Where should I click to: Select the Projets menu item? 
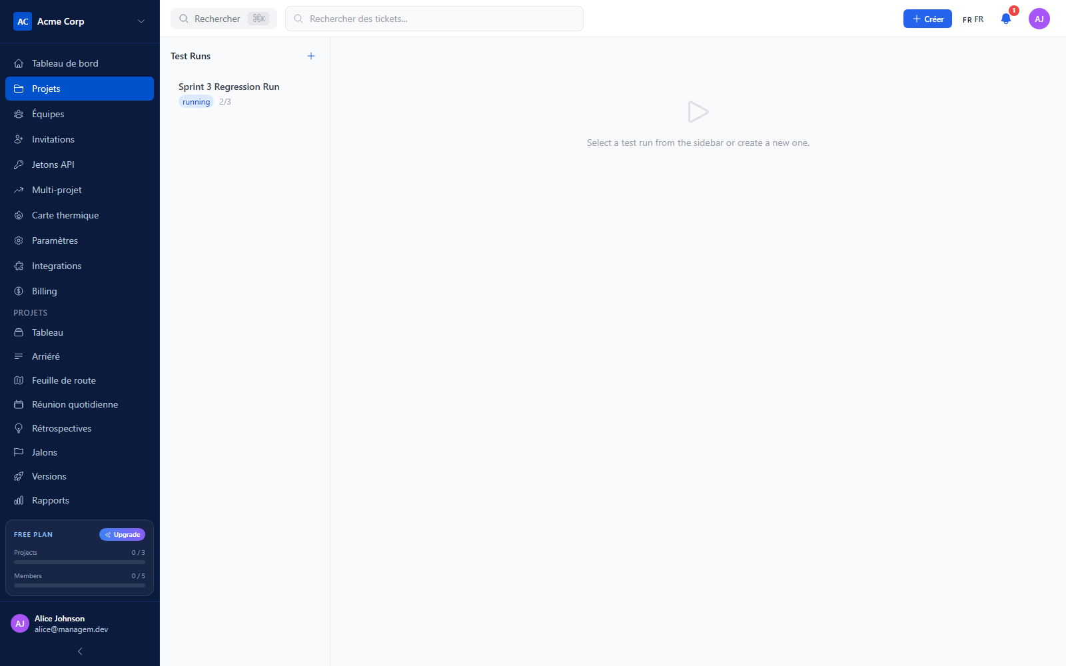79,89
